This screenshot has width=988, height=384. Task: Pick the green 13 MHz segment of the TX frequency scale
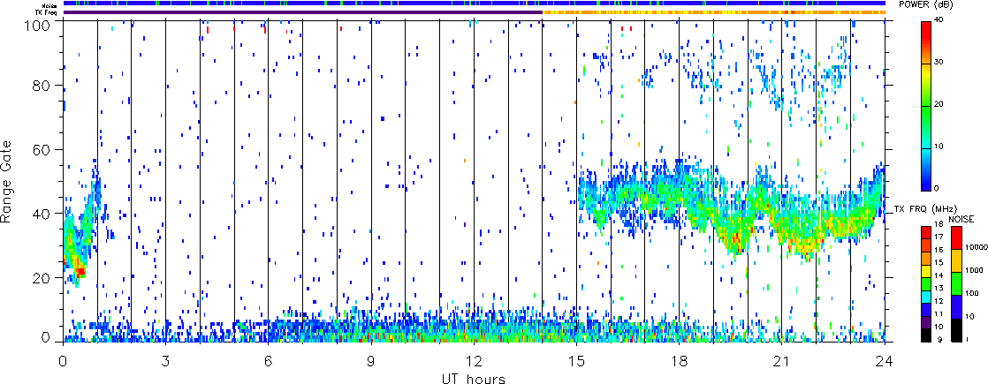926,283
